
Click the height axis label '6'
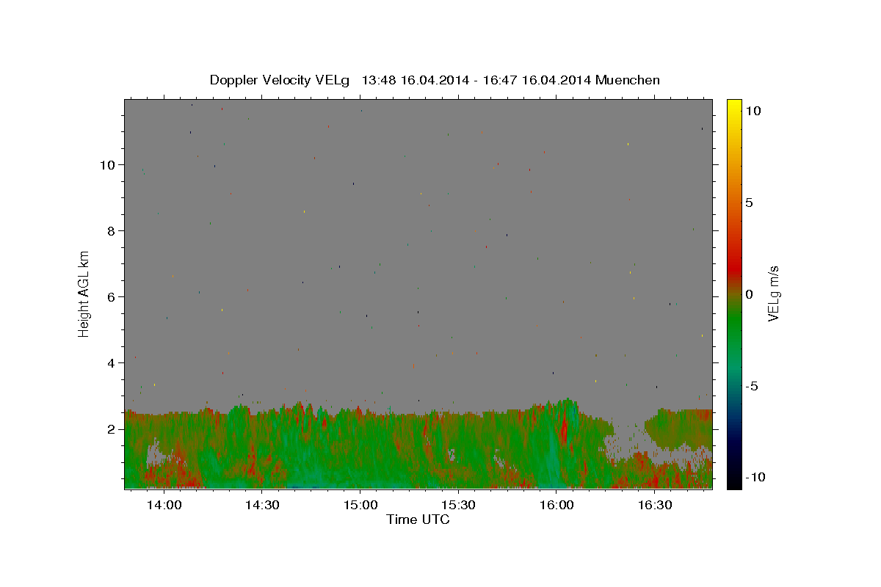(x=112, y=297)
